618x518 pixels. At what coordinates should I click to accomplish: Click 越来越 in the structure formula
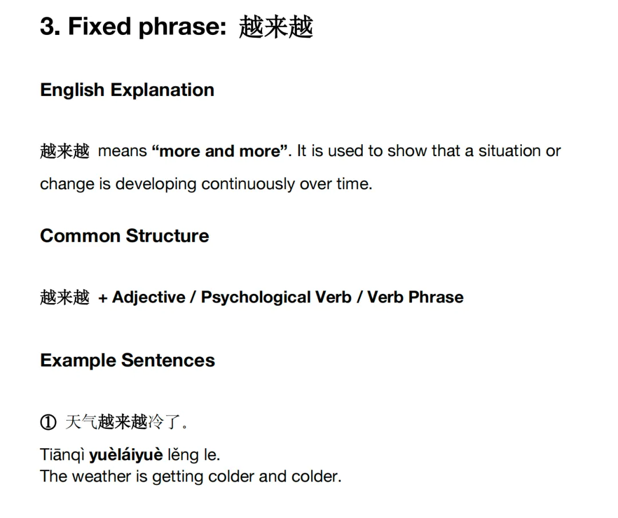[65, 297]
